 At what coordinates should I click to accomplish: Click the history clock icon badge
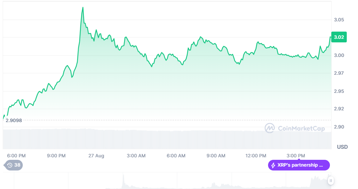coord(10,165)
